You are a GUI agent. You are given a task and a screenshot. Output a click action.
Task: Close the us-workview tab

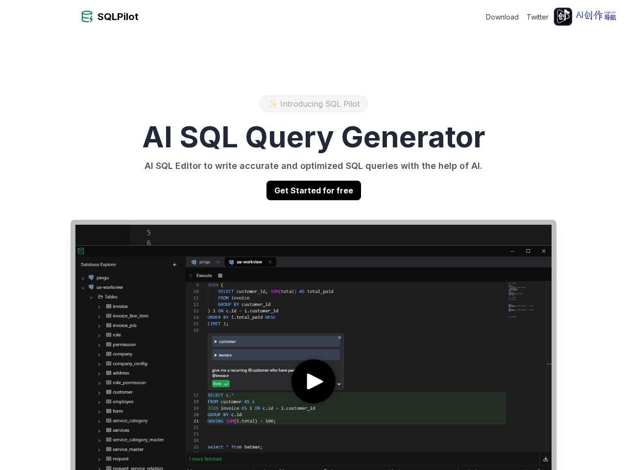(x=270, y=262)
